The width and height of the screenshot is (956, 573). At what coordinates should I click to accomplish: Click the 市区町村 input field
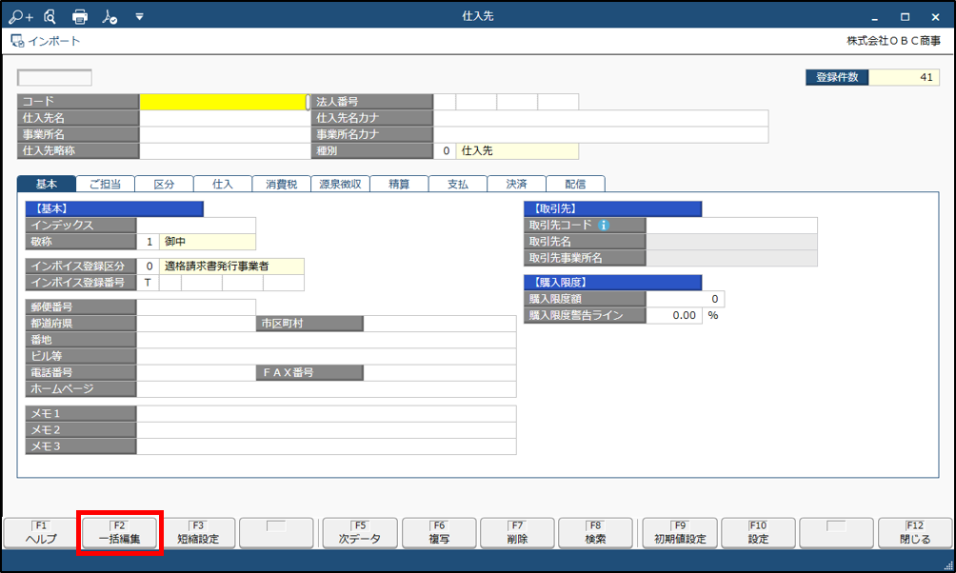[440, 324]
